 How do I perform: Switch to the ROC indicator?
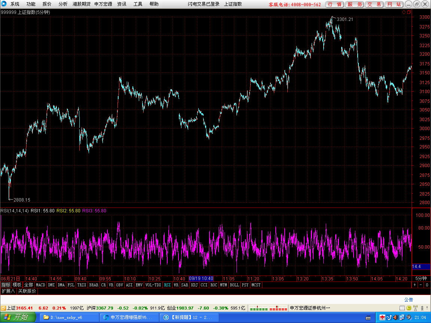[x=214, y=285]
